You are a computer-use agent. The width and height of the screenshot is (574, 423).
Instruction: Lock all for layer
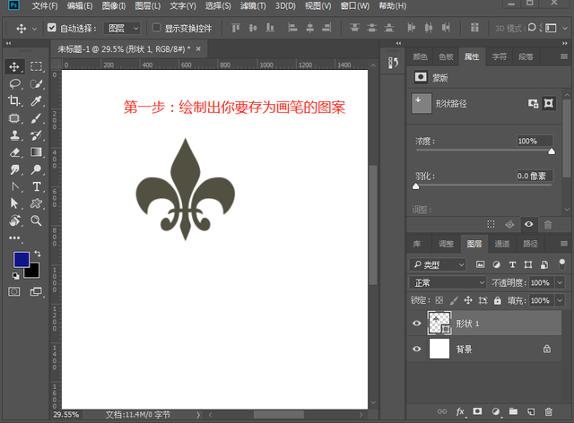(497, 301)
